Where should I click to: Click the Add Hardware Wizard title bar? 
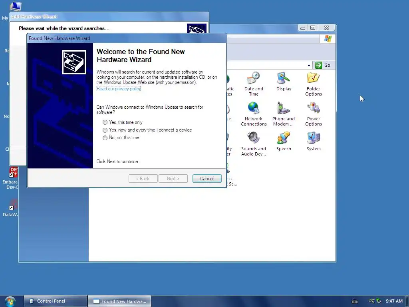[x=109, y=17]
